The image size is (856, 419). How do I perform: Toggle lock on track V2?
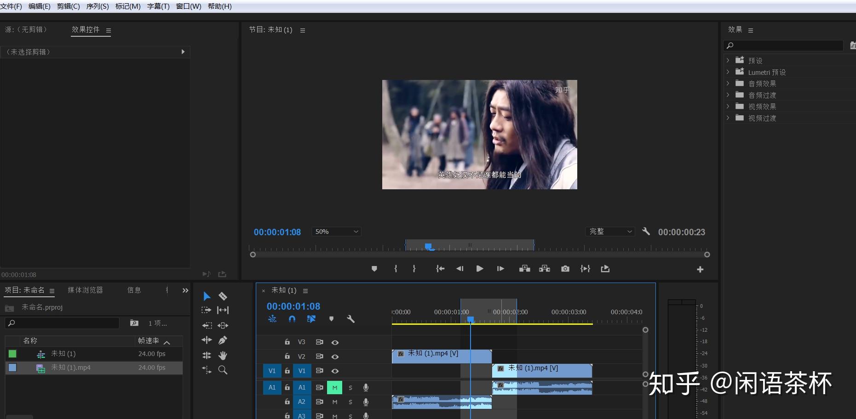(x=287, y=357)
